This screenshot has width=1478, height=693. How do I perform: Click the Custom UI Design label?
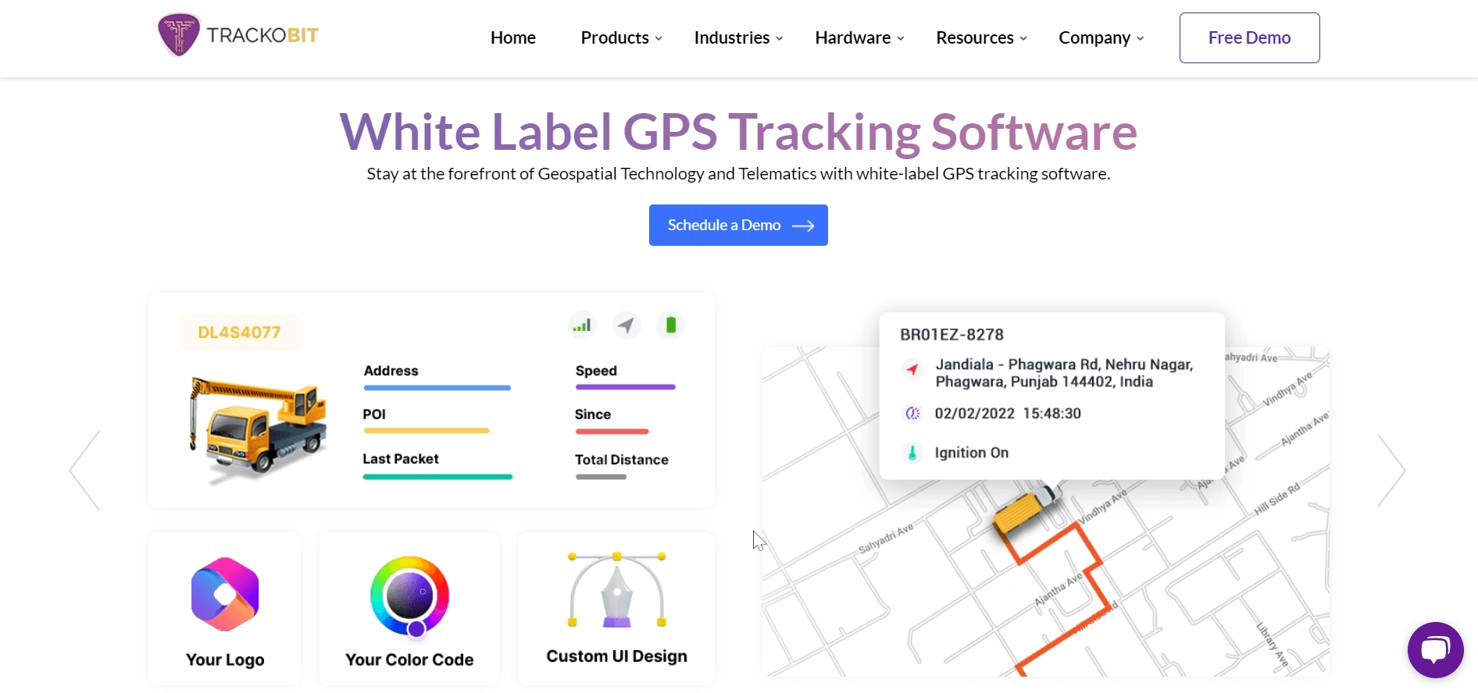616,656
